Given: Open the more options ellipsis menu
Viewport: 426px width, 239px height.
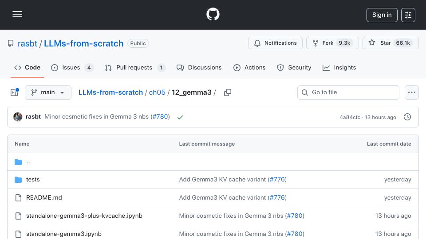Looking at the screenshot, I should click(x=412, y=93).
